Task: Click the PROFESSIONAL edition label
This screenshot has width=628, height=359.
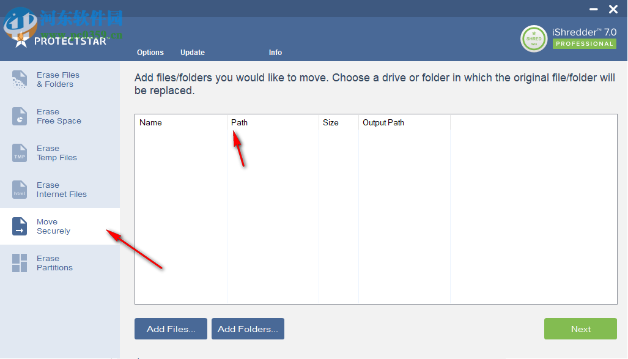Action: coord(584,44)
